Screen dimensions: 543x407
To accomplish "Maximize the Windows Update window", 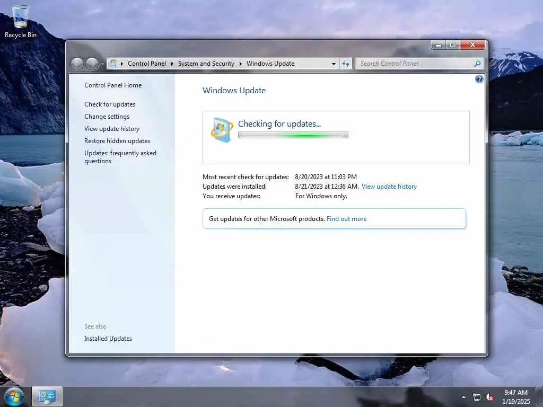I will (453, 45).
